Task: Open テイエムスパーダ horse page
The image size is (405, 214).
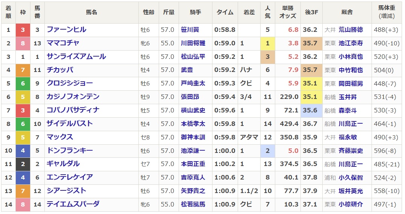Action: (x=73, y=204)
